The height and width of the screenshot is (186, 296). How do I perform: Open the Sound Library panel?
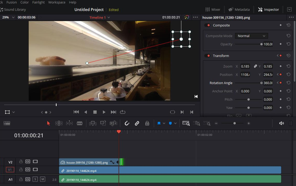pos(13,10)
